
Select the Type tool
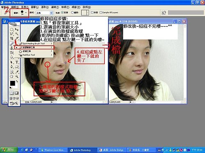17,62
